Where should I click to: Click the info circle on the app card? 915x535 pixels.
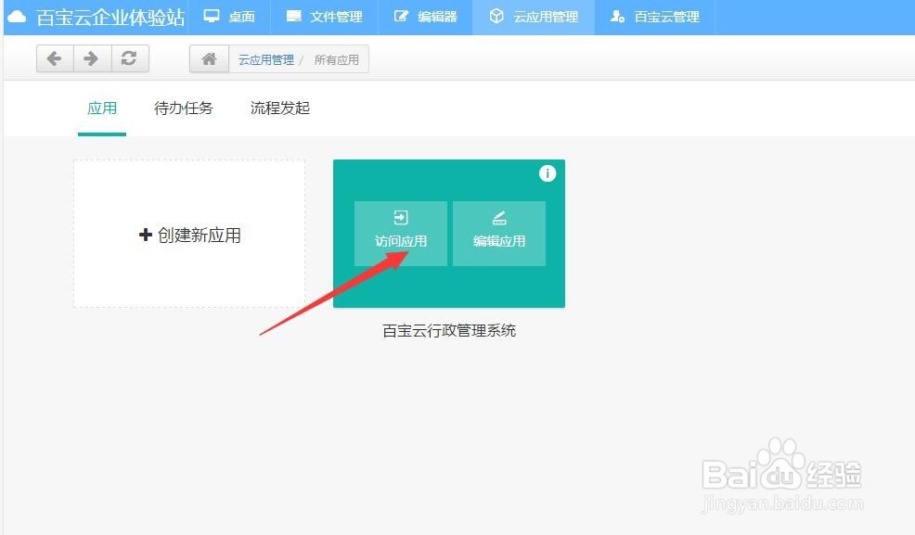click(548, 173)
